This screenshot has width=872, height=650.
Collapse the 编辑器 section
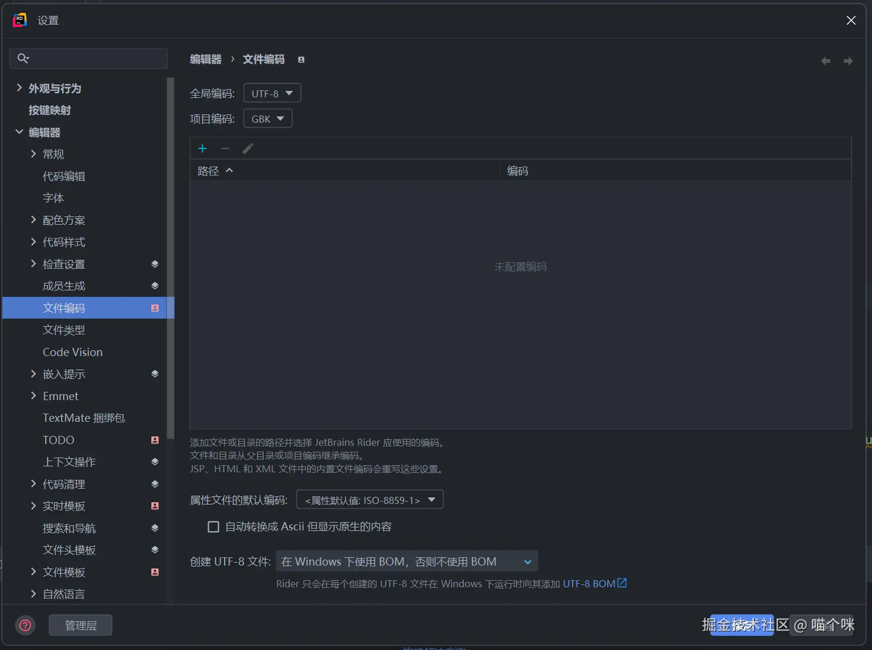coord(19,132)
